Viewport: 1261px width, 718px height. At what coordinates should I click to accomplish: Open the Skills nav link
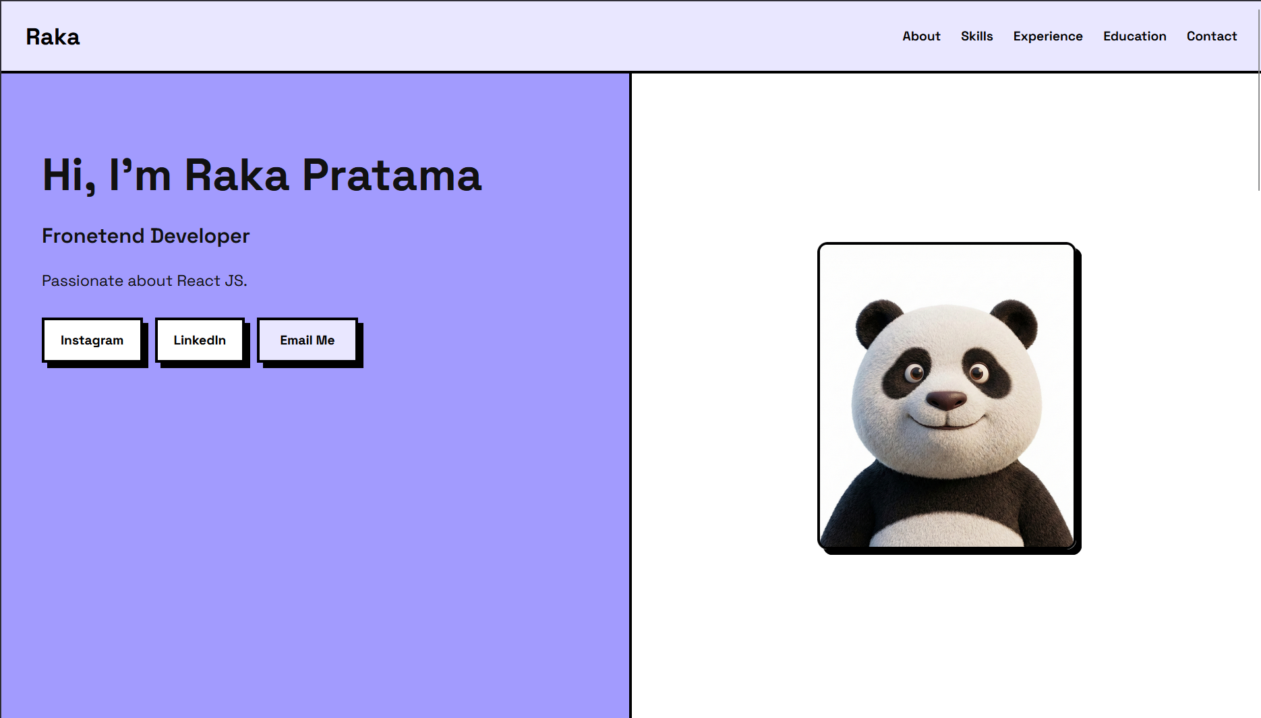(976, 36)
